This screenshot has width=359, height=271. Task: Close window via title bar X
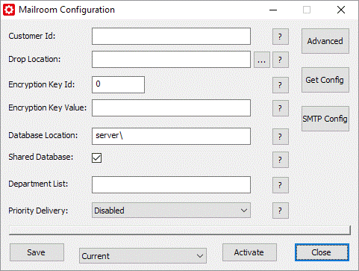coord(341,10)
